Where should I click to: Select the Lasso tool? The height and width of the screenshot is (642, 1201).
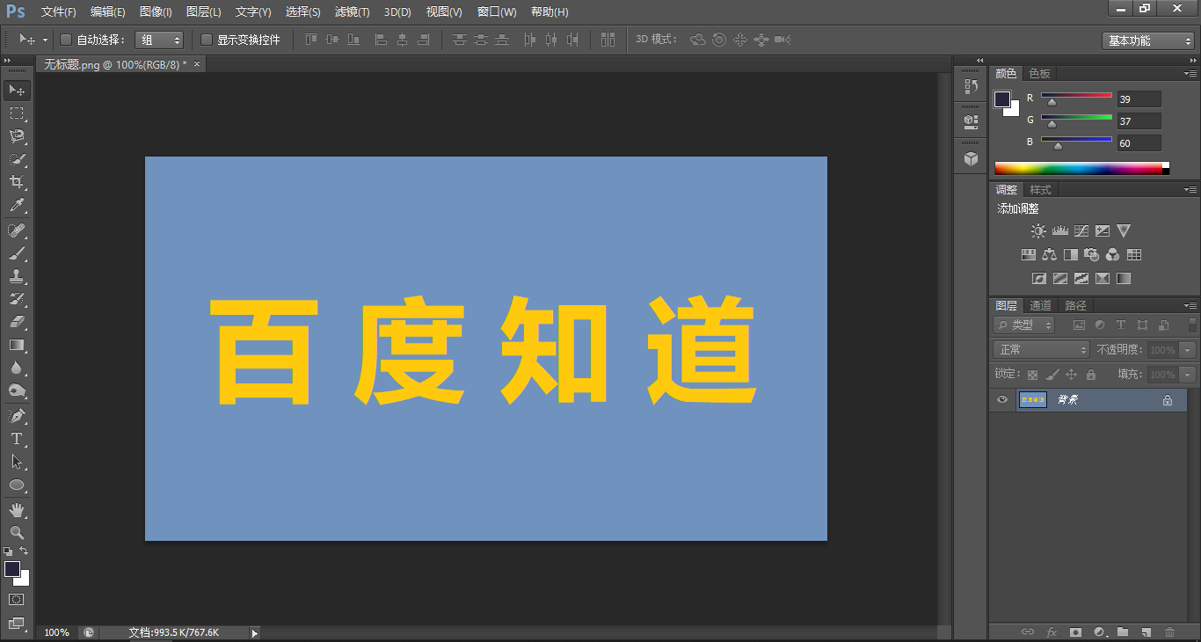pos(17,136)
